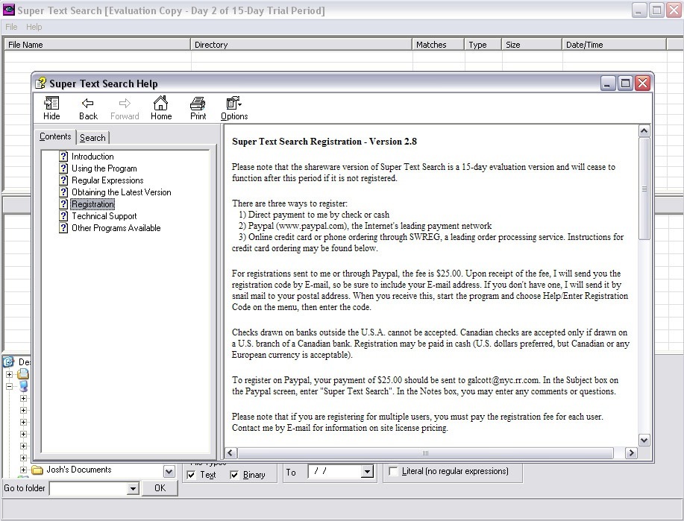Open the Options toolbar menu
This screenshot has height=521, width=684.
coord(234,107)
